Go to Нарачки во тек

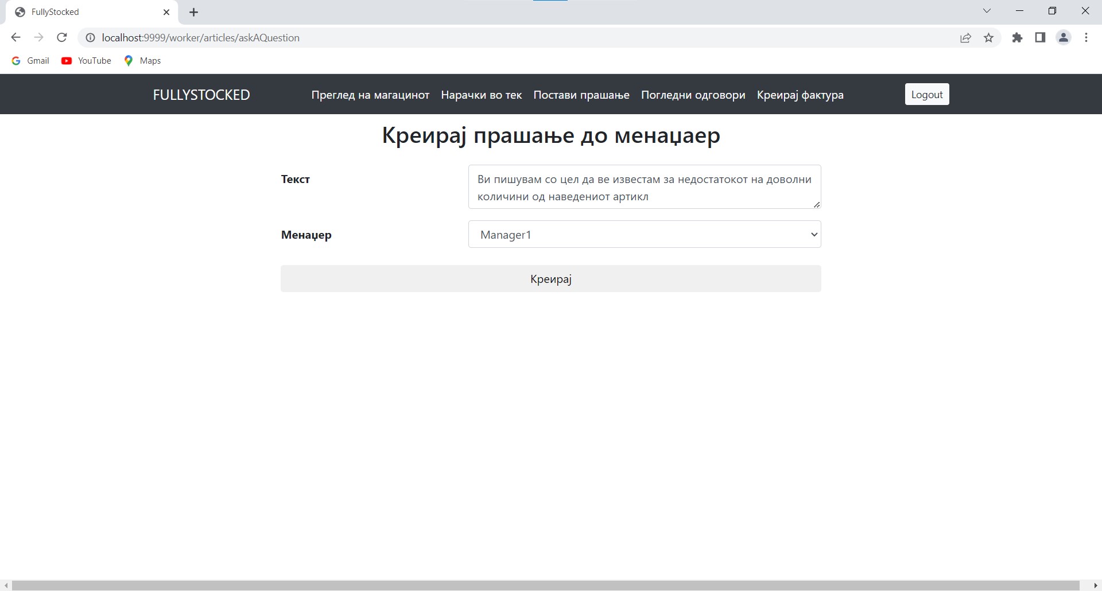pos(481,95)
